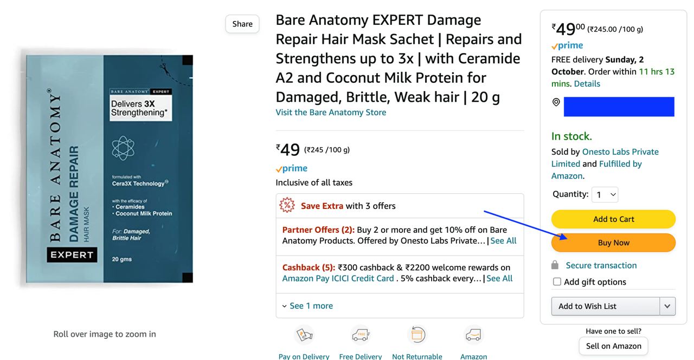This screenshot has height=360, width=694.
Task: Open the Quantity dropdown
Action: point(605,194)
